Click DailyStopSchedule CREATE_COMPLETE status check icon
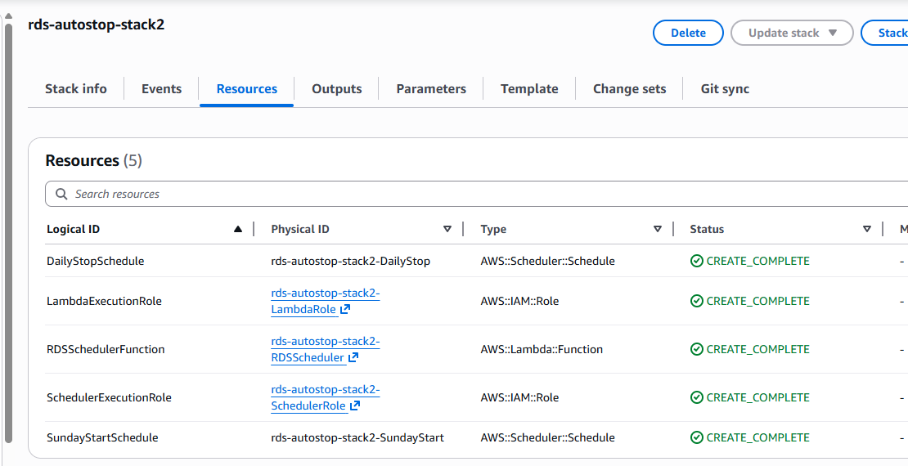 click(697, 262)
